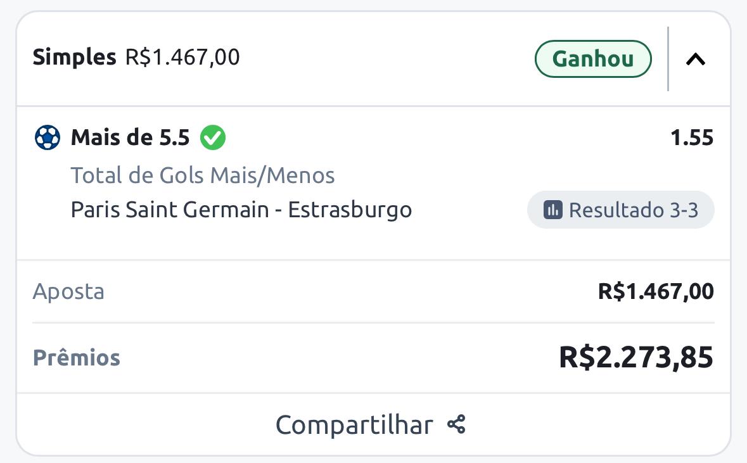Click the 'Total de Gols Mais/Menos' market

203,175
